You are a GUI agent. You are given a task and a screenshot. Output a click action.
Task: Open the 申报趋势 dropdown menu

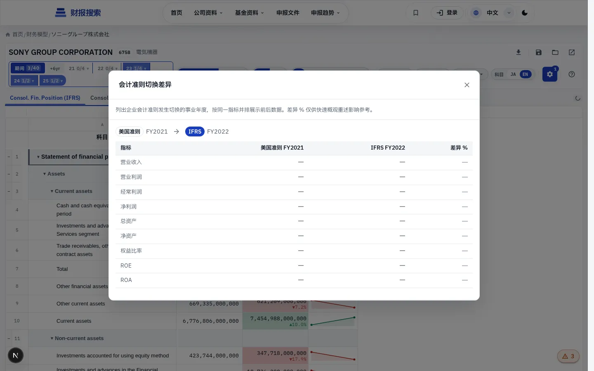pyautogui.click(x=325, y=13)
